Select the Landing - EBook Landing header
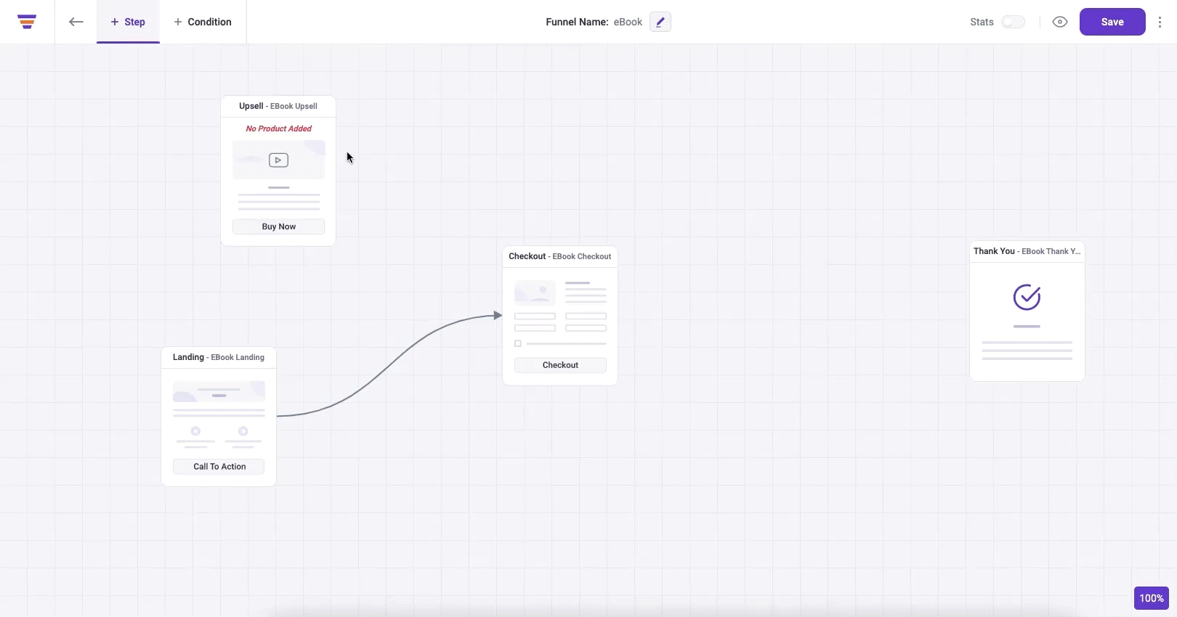The width and height of the screenshot is (1177, 617). coord(219,357)
